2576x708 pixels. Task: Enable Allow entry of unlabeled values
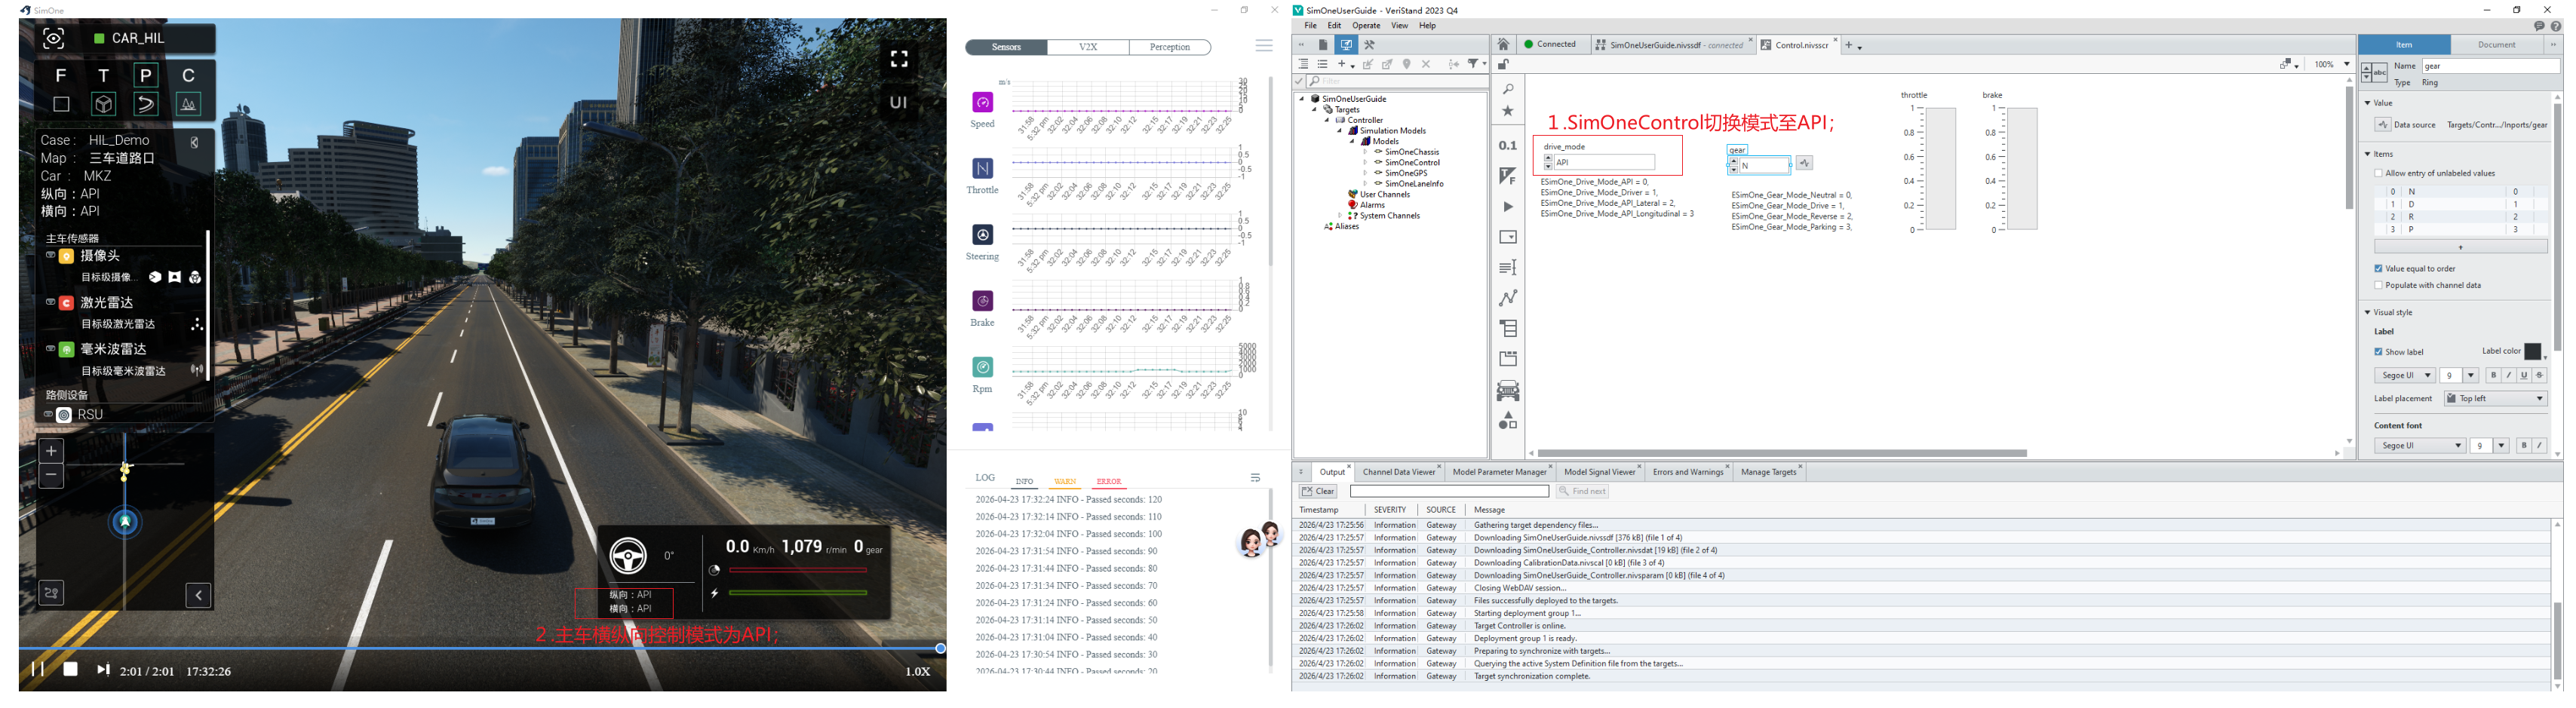pos(2378,174)
